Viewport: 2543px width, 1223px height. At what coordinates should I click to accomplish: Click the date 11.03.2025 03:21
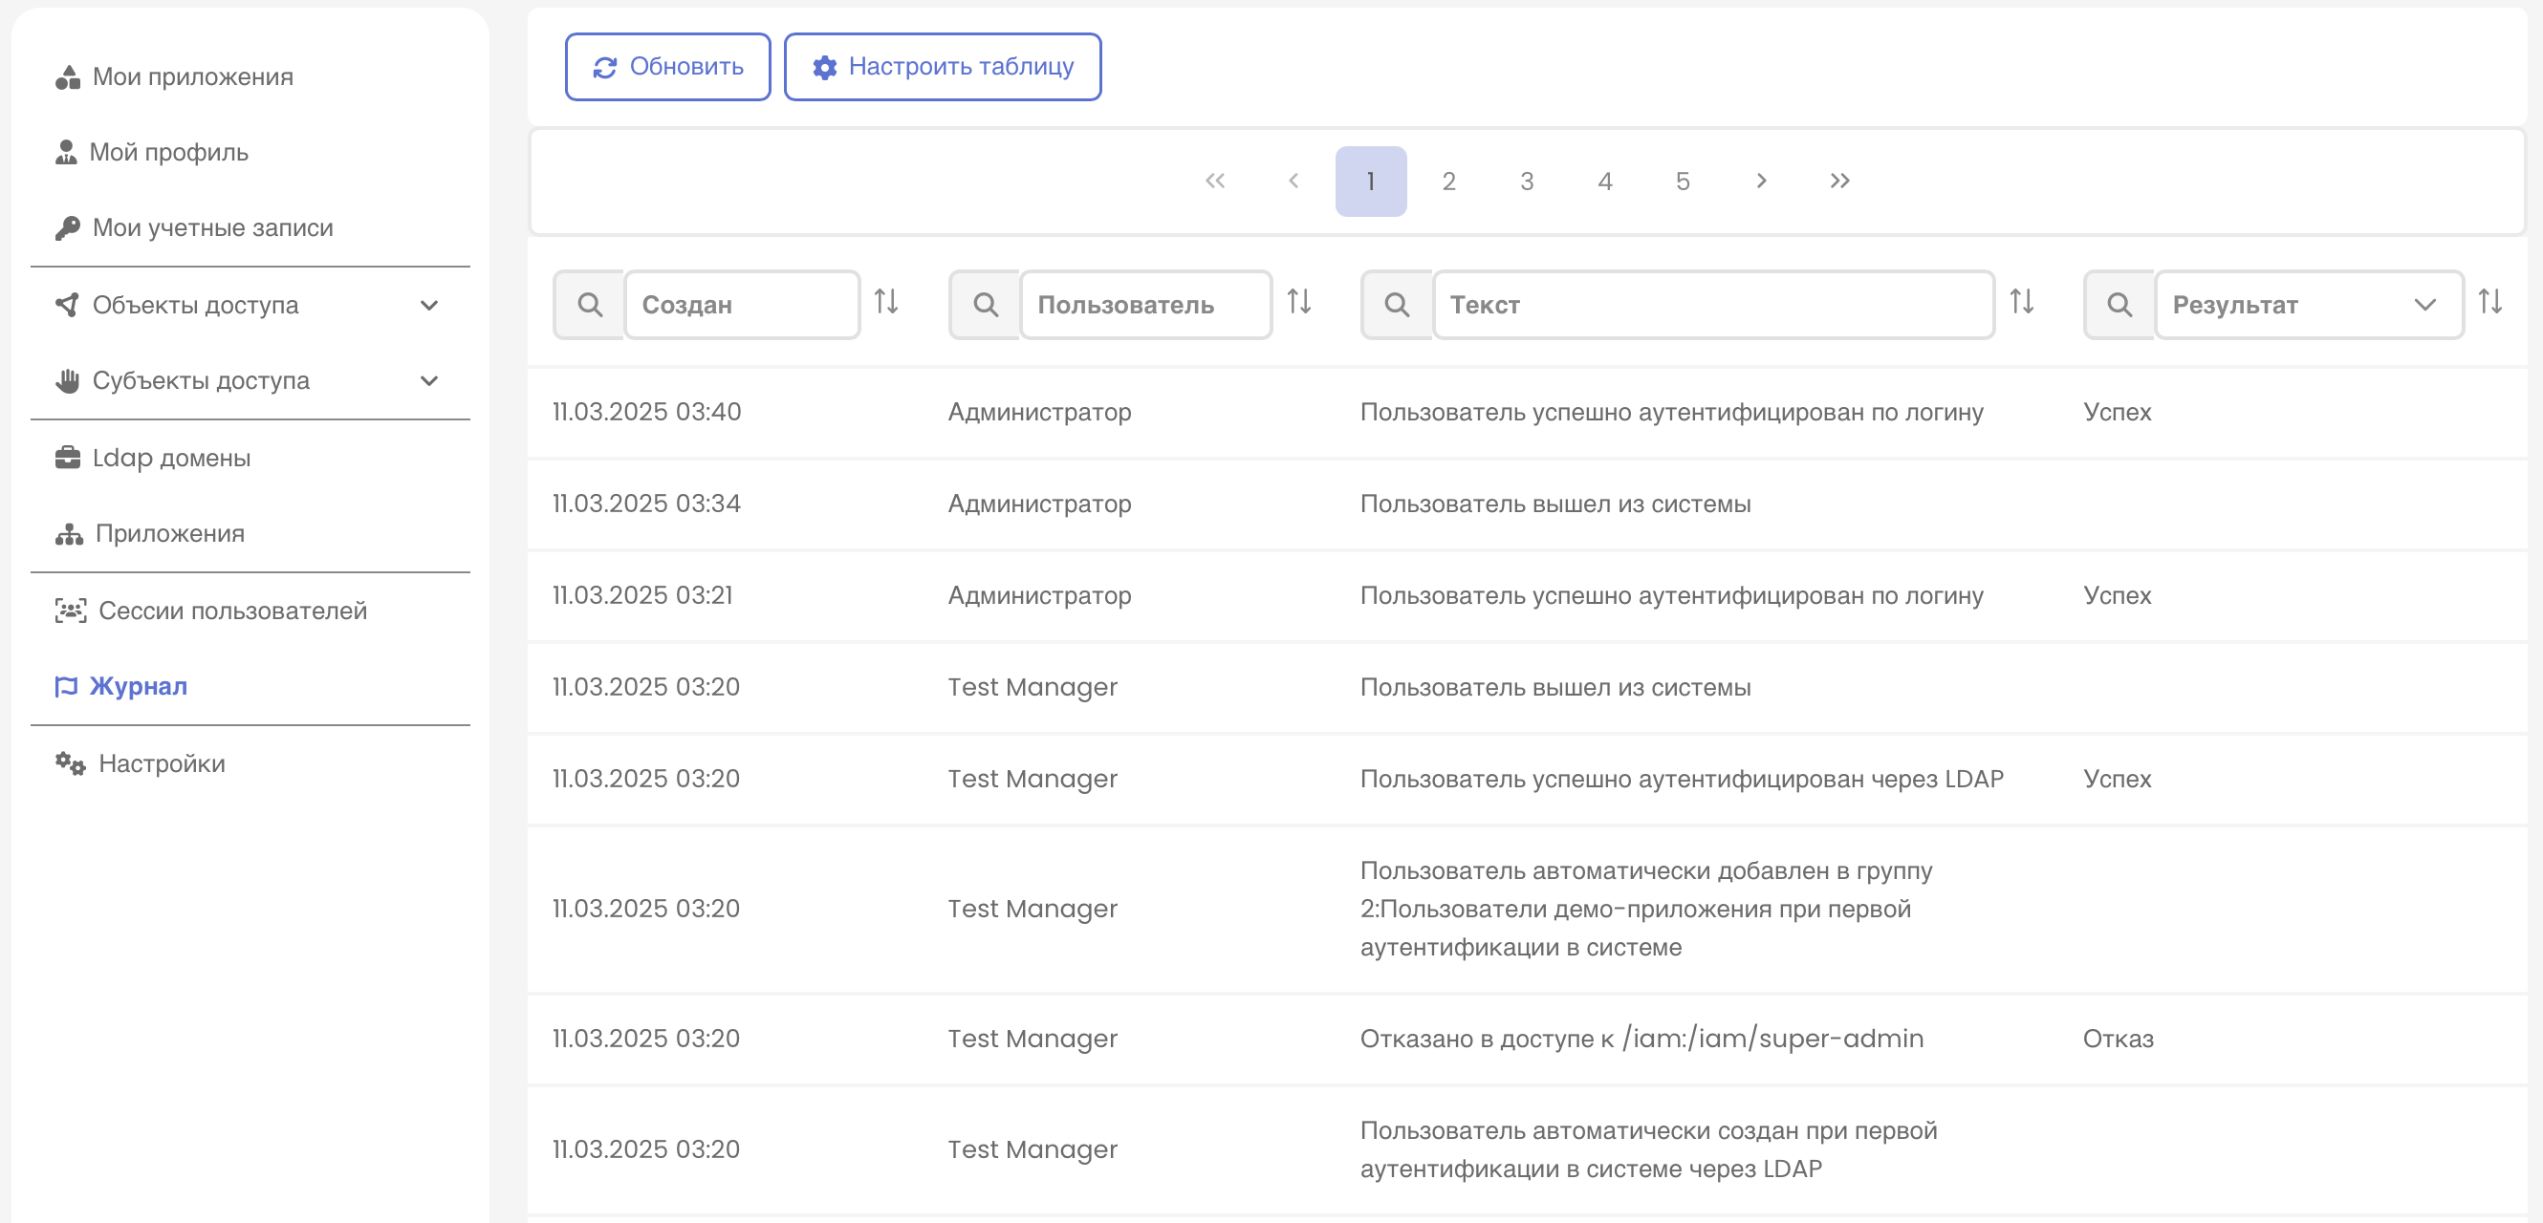tap(642, 594)
